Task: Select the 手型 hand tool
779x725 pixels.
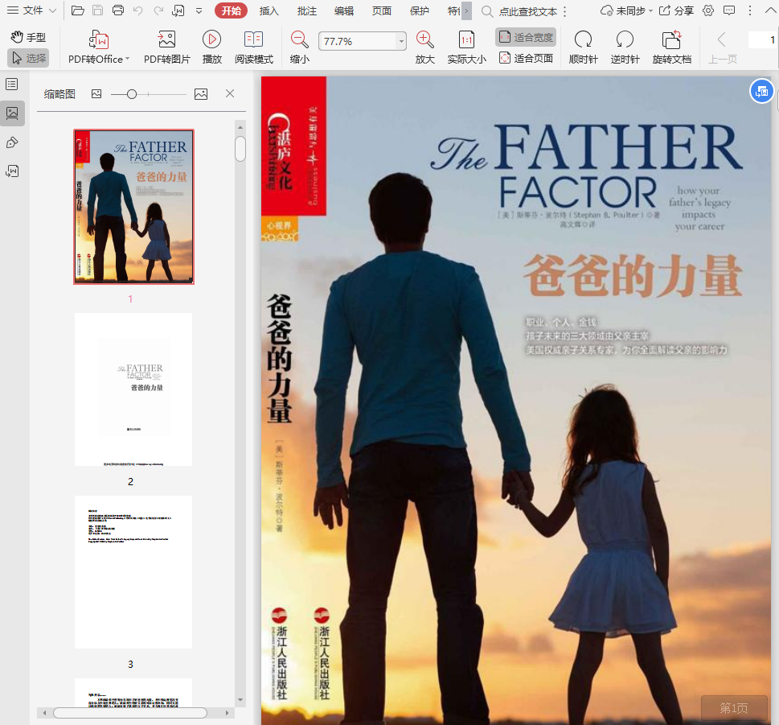Action: point(28,37)
